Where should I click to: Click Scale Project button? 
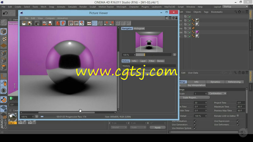coord(194,98)
